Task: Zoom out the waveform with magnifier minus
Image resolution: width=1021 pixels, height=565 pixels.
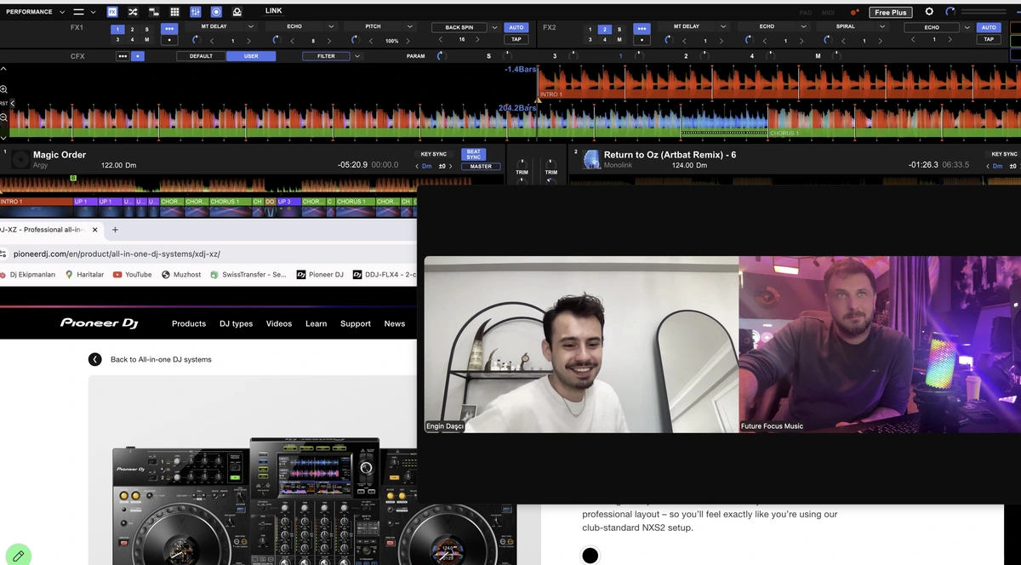Action: pyautogui.click(x=4, y=117)
